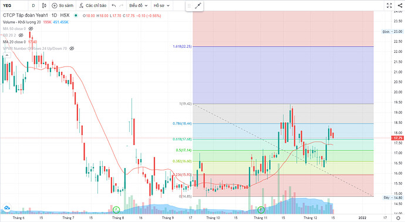Viewport: 405px width, 222px height.
Task: Redo the last chart action
Action: [121, 5]
